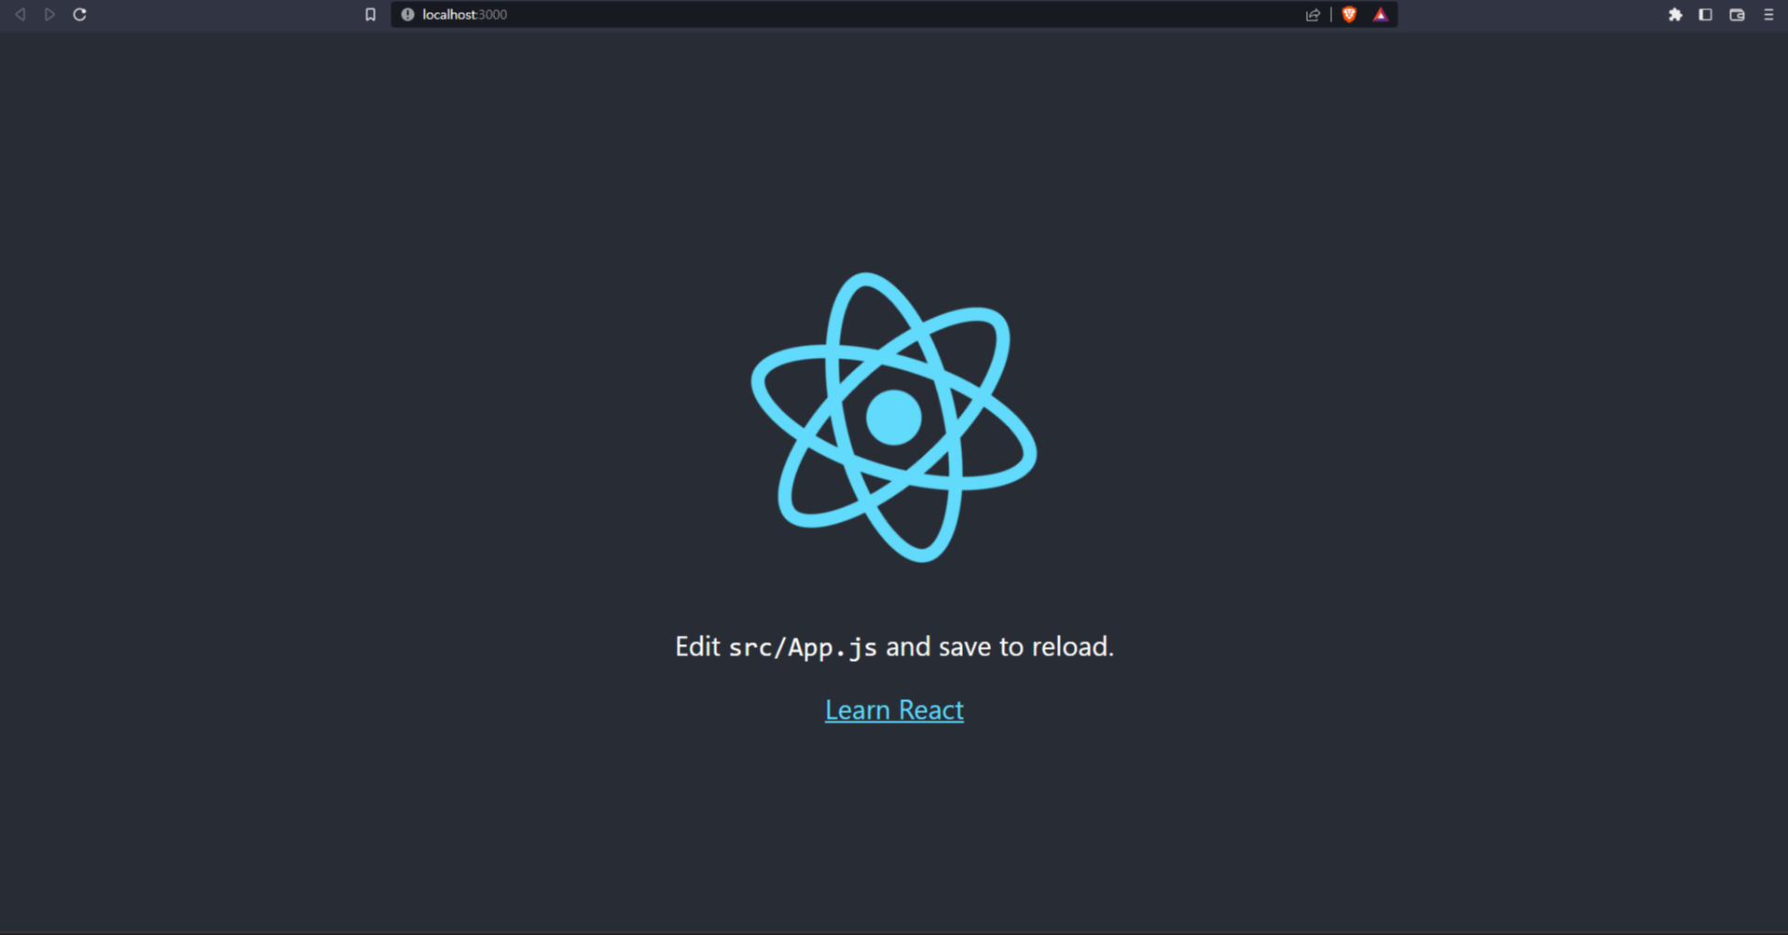Click Learn React to open documentation
Viewport: 1788px width, 935px height.
pyautogui.click(x=893, y=709)
